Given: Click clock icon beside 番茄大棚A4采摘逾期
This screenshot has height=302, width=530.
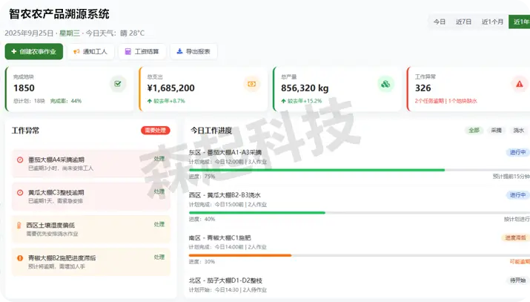Looking at the screenshot, I should 20,160.
